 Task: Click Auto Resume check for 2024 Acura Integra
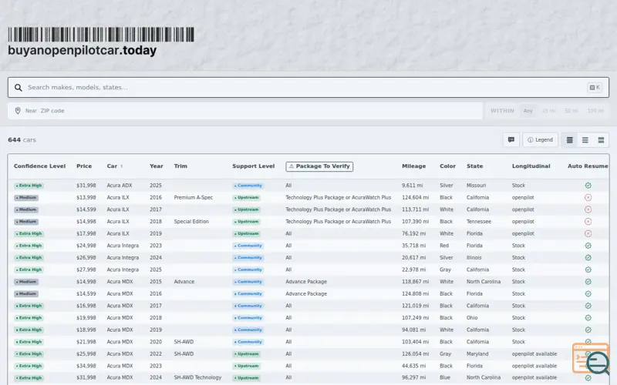pyautogui.click(x=588, y=258)
